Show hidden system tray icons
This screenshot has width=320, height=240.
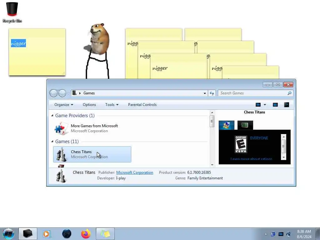[266, 234]
